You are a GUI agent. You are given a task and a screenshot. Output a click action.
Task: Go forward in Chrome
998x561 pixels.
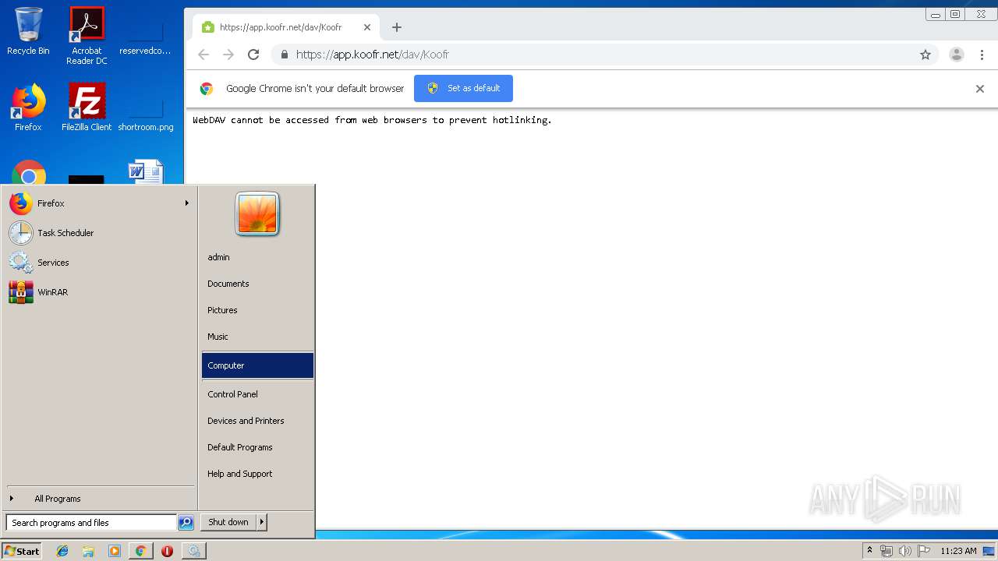(x=228, y=55)
